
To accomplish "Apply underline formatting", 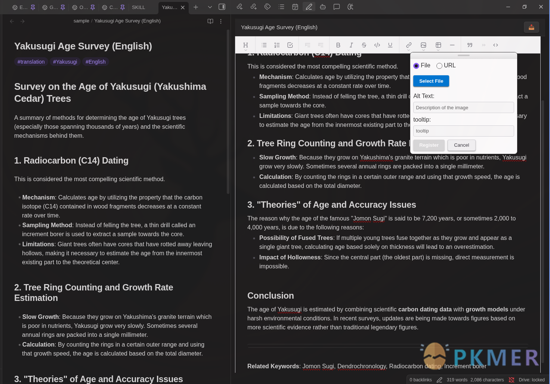I will (390, 45).
